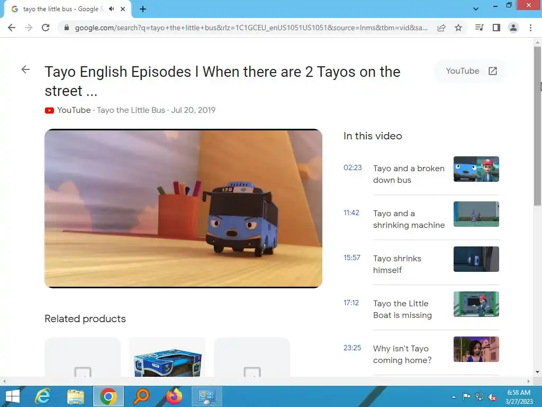Open the control panel app on taskbar
Viewport: 542px width, 407px height.
(x=207, y=396)
